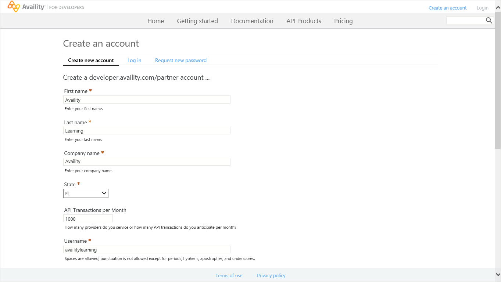The width and height of the screenshot is (501, 282).
Task: Click the Username field containing availitylearning
Action: (x=147, y=249)
